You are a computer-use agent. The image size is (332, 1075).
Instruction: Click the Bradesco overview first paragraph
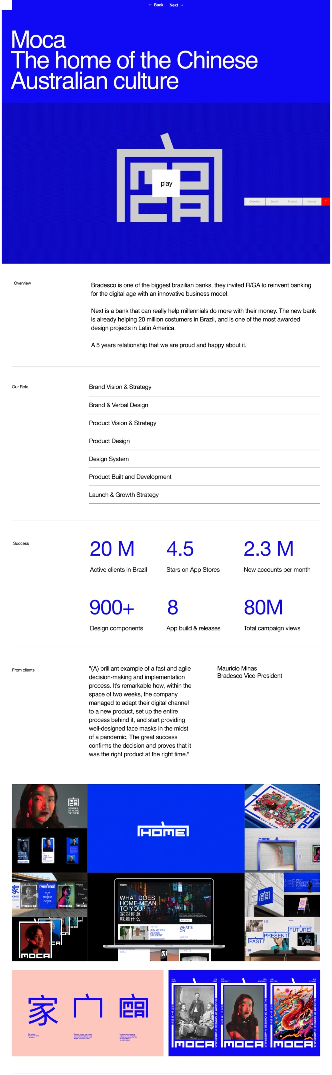[x=201, y=289]
